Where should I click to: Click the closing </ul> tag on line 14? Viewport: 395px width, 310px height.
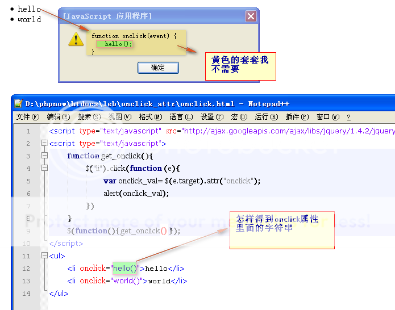pos(59,293)
